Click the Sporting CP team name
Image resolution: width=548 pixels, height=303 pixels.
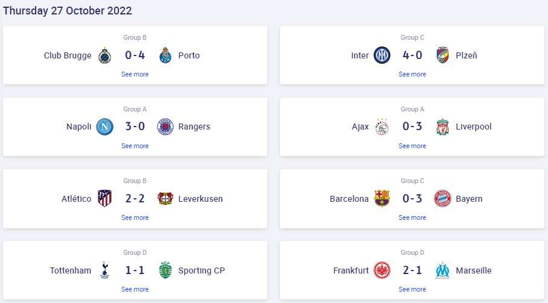point(202,270)
